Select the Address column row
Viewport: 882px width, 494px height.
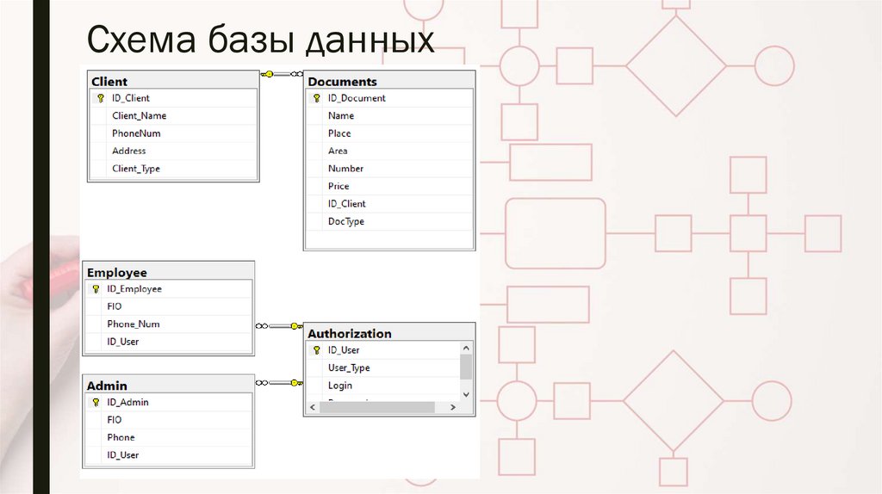tap(173, 151)
